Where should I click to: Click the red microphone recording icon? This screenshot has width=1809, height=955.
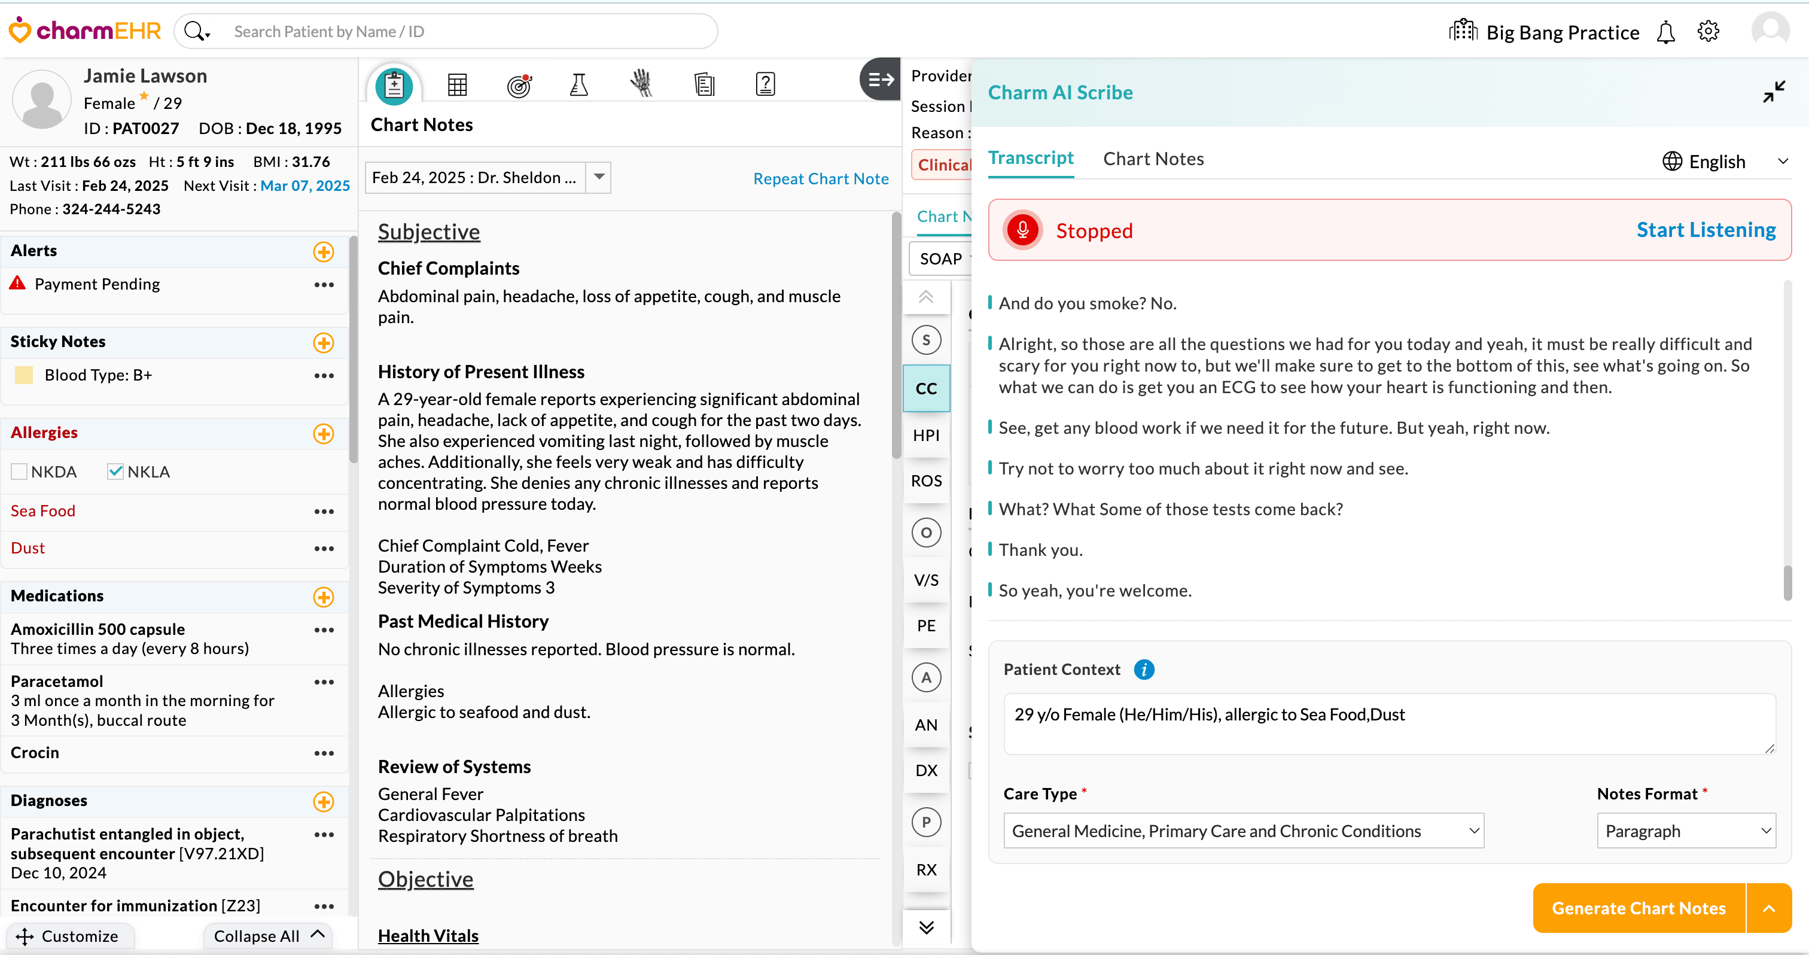coord(1022,230)
